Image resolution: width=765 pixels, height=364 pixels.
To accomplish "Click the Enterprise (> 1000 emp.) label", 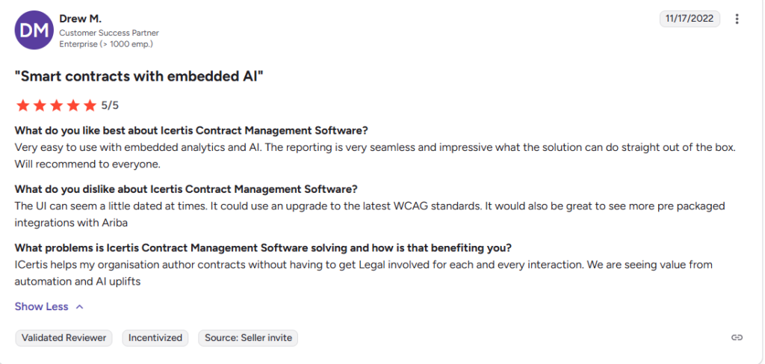I will coord(108,44).
